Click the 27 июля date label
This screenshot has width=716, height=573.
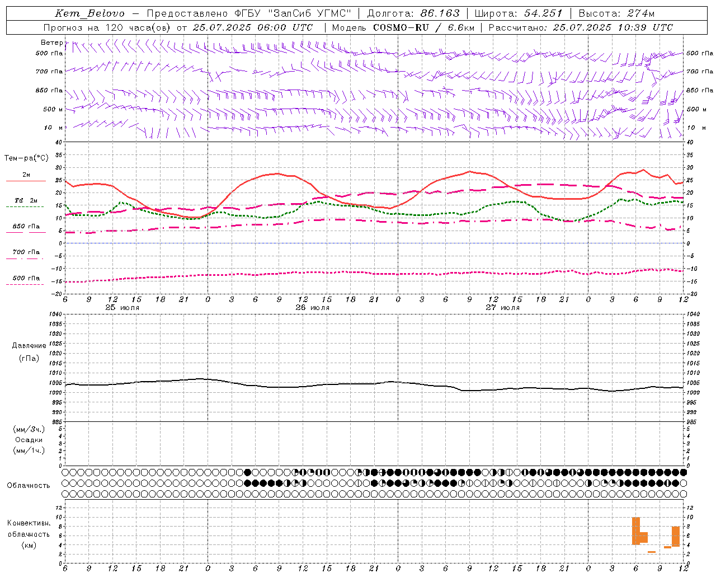[x=503, y=308]
